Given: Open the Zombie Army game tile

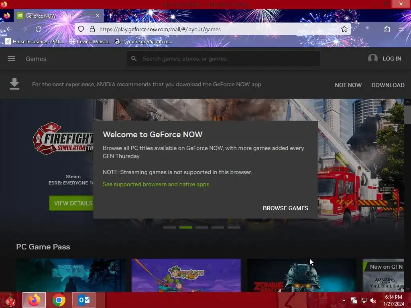Looking at the screenshot, I should tap(301, 275).
